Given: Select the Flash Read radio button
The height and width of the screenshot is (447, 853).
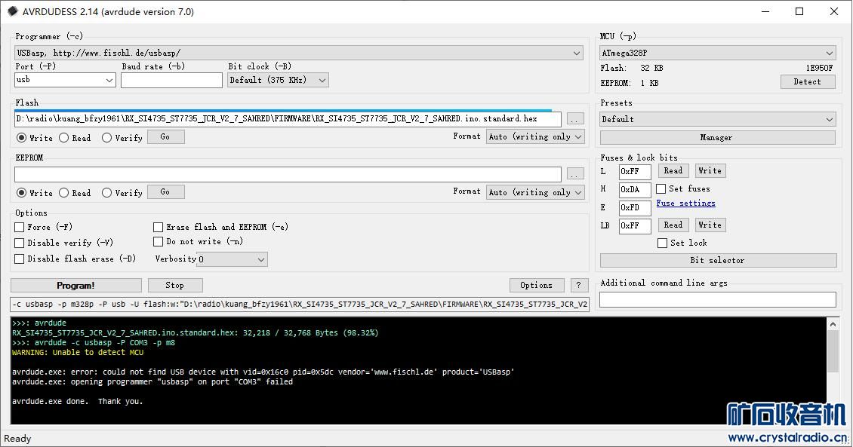Looking at the screenshot, I should 64,138.
